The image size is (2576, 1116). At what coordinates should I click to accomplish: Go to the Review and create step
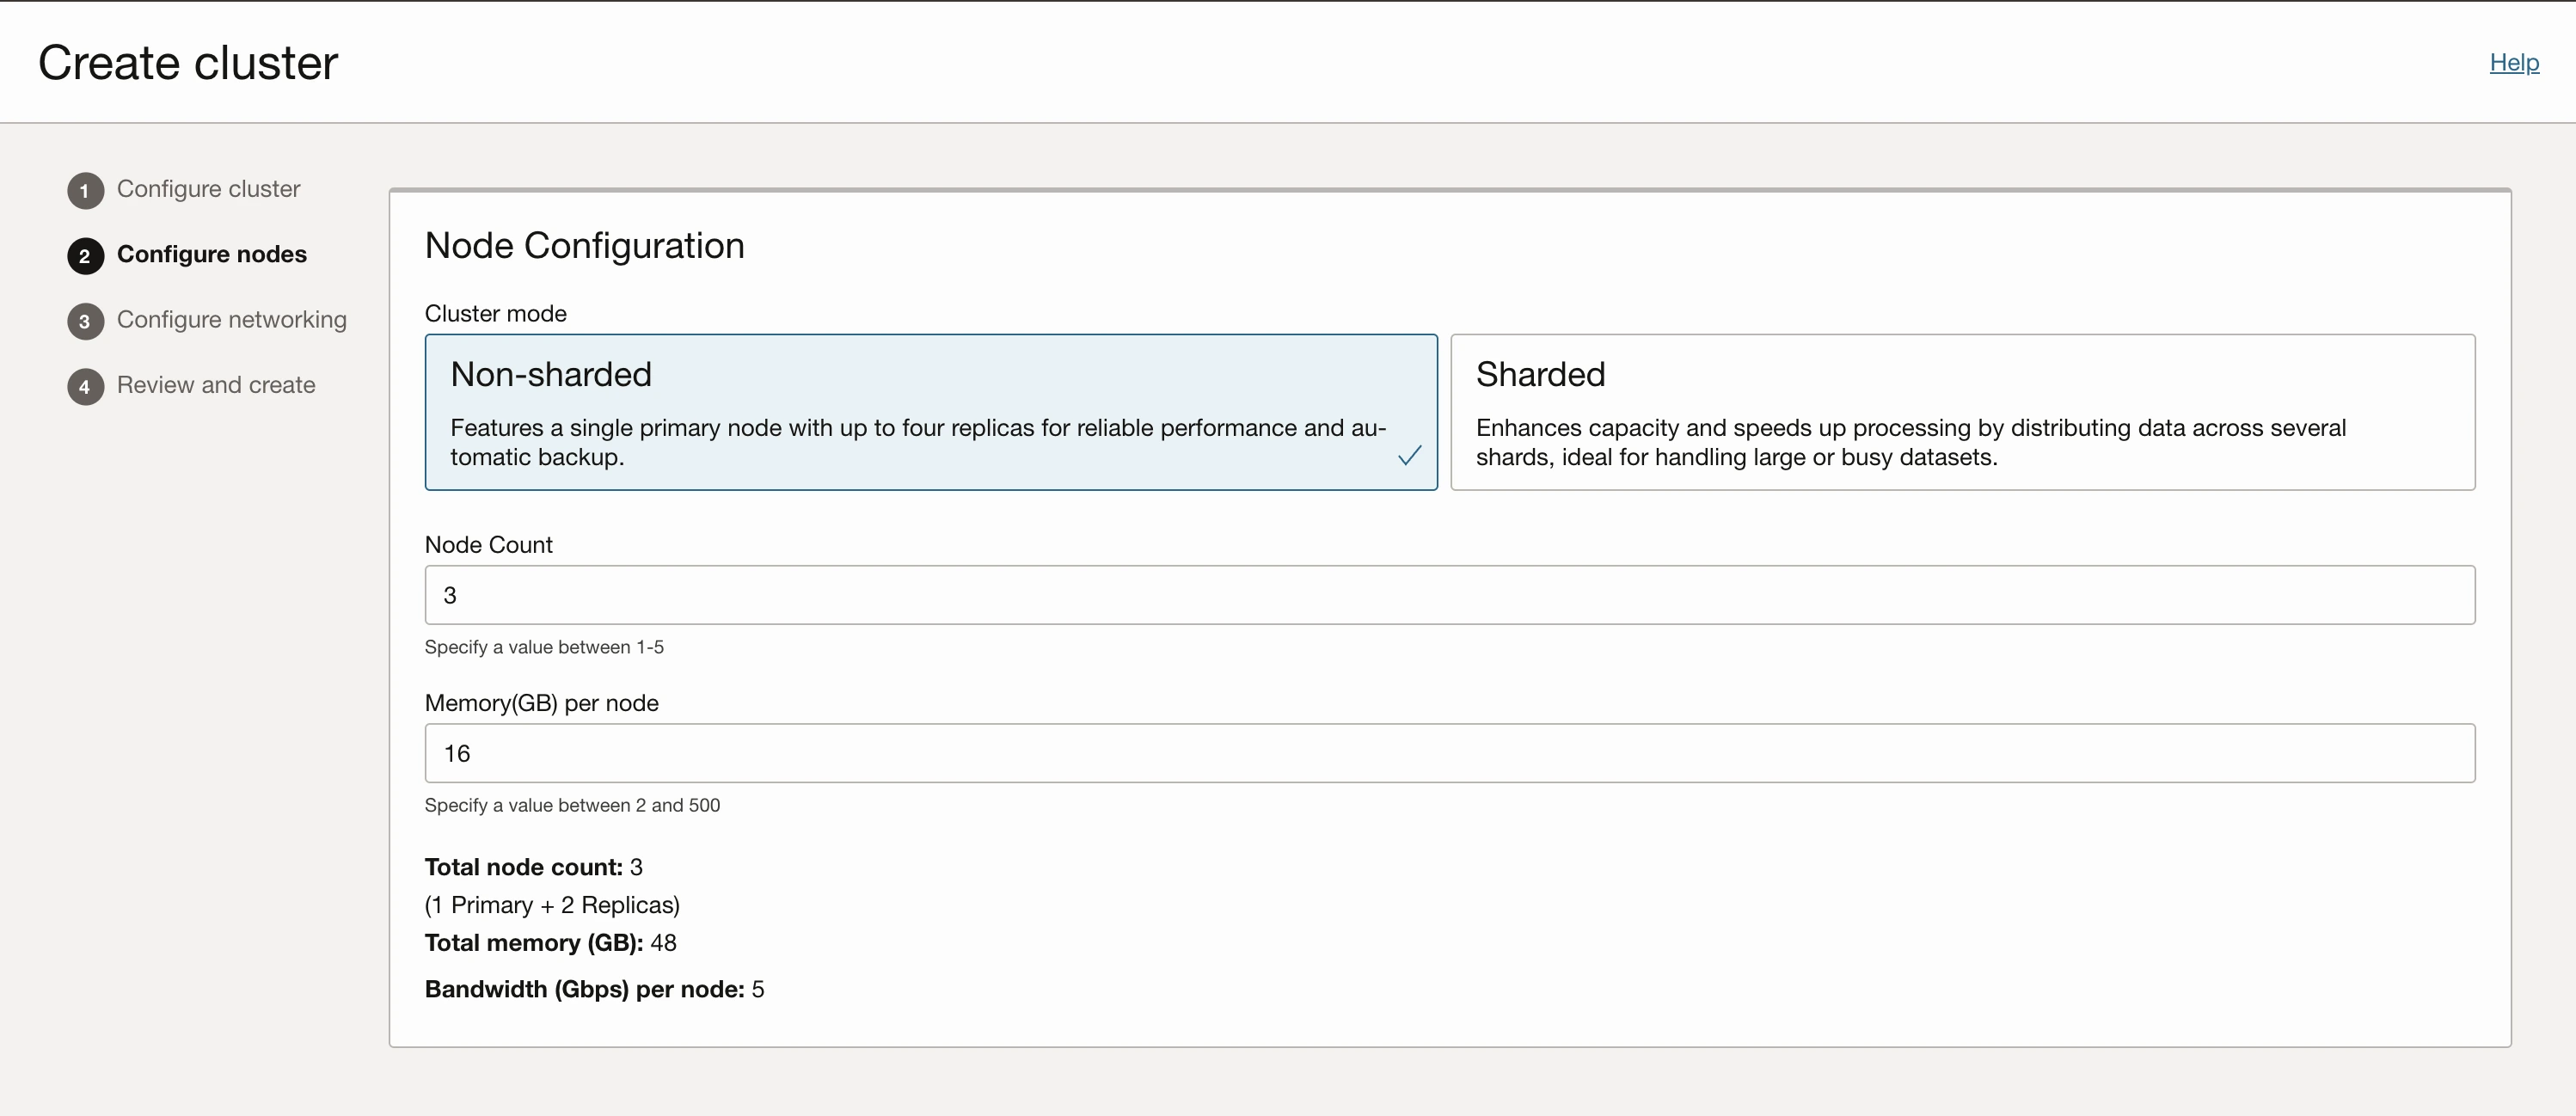pyautogui.click(x=216, y=386)
